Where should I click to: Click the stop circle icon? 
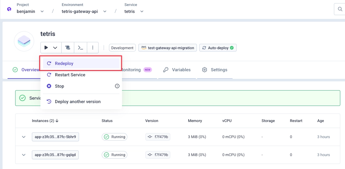(49, 86)
